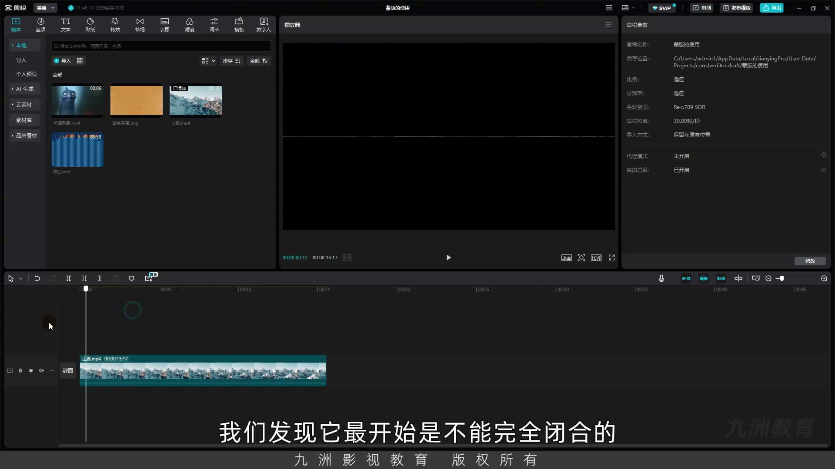The width and height of the screenshot is (835, 469).
Task: Open the 全部 filter dropdown
Action: pos(259,61)
